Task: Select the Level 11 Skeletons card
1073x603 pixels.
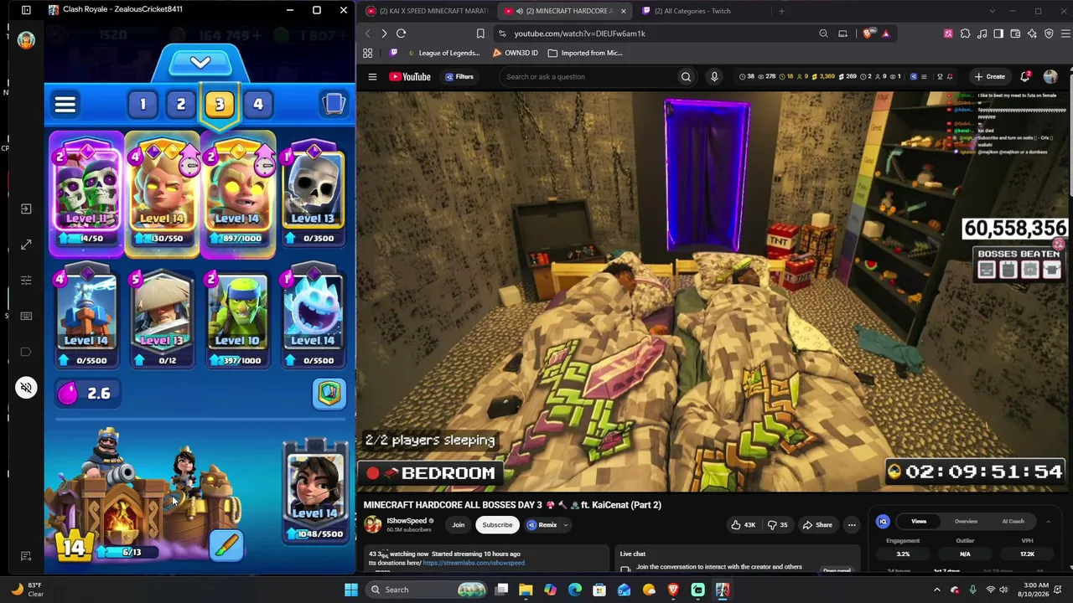Action: click(86, 194)
